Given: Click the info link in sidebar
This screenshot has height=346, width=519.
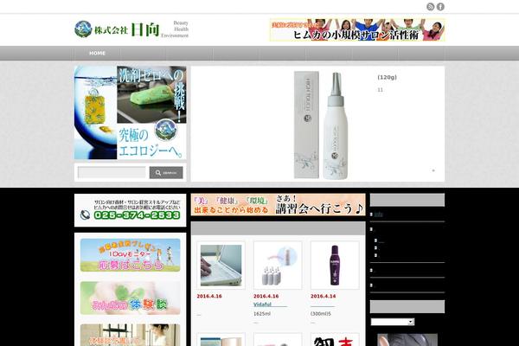Looking at the screenshot, I should coord(378,215).
